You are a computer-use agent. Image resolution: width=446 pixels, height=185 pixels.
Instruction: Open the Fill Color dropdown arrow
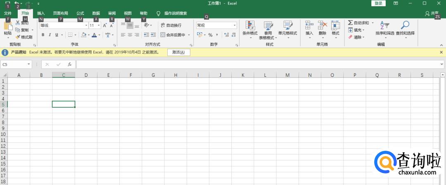tap(88, 35)
